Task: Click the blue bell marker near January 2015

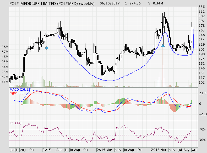Action: click(47, 48)
